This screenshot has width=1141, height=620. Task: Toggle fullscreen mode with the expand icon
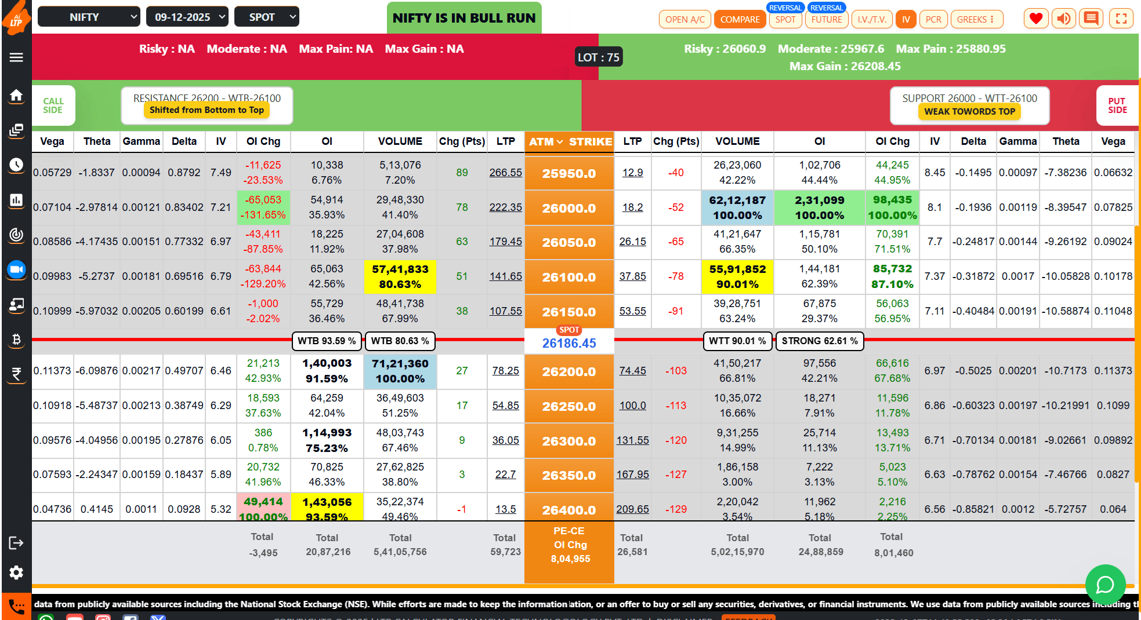1121,19
